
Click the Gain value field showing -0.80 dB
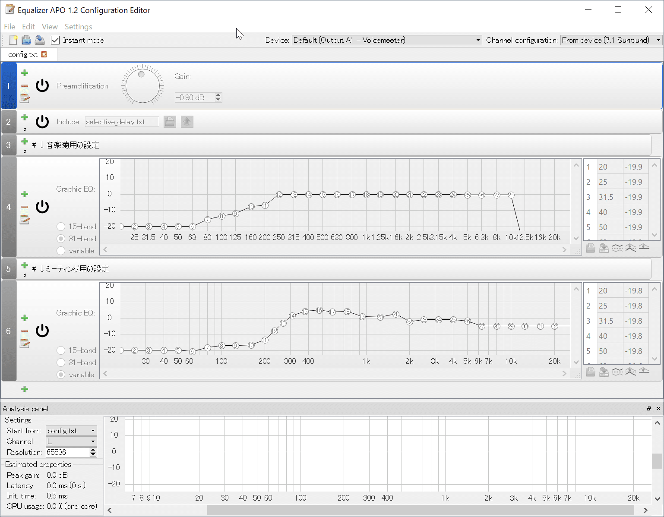[x=195, y=98]
